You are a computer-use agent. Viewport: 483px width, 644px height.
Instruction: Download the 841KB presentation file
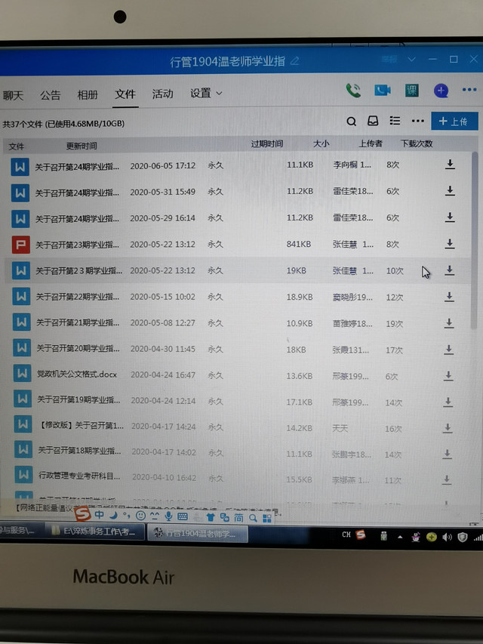pyautogui.click(x=450, y=244)
